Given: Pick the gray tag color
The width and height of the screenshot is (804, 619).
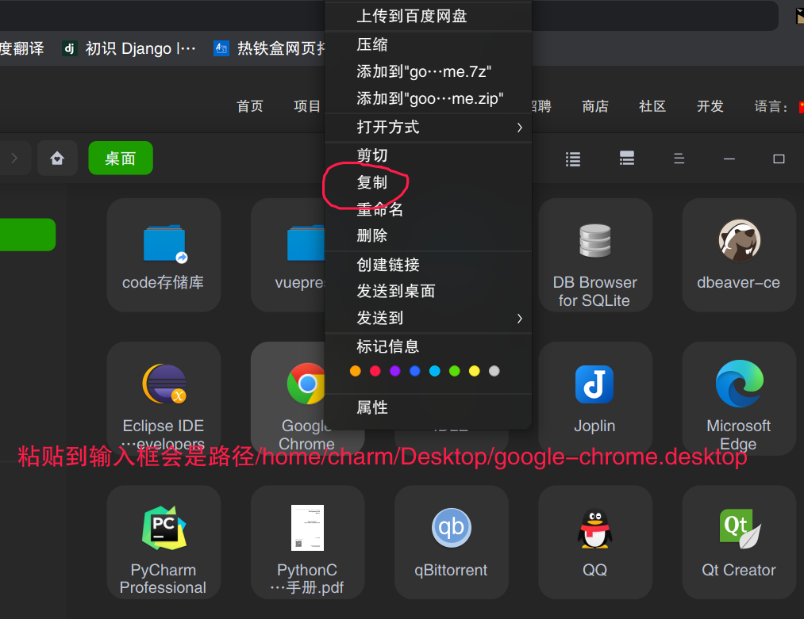Looking at the screenshot, I should 494,371.
